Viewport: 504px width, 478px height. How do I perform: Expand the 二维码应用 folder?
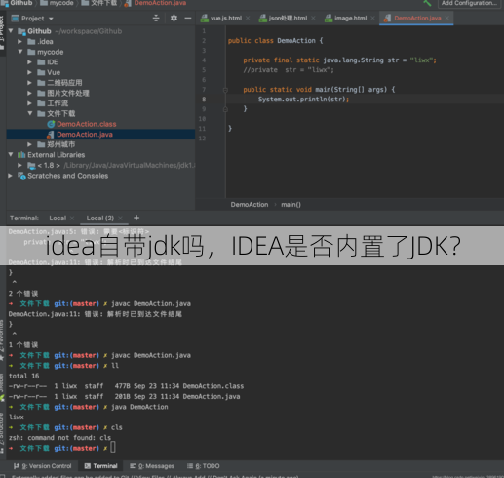point(29,83)
